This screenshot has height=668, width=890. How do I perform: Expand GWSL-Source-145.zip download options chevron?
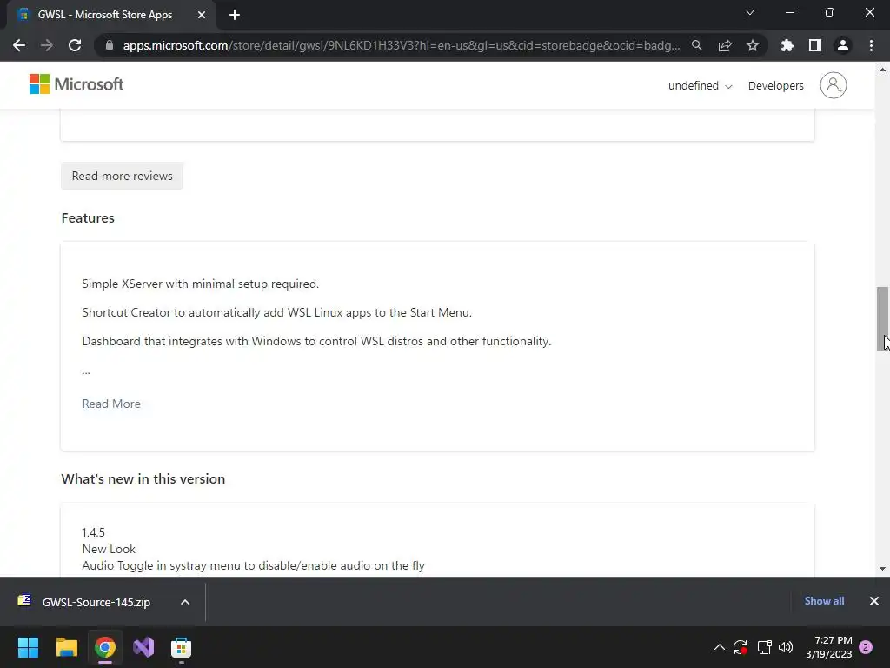point(185,602)
